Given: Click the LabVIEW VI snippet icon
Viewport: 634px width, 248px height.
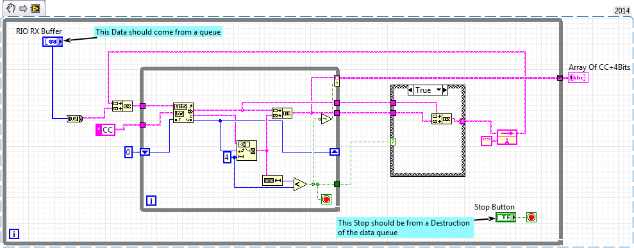Looking at the screenshot, I should [x=36, y=8].
